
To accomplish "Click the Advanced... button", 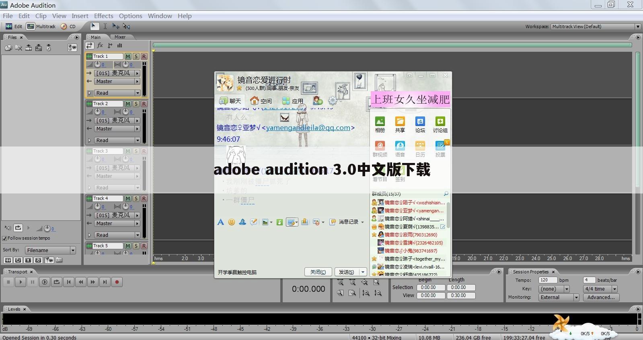I will click(601, 297).
